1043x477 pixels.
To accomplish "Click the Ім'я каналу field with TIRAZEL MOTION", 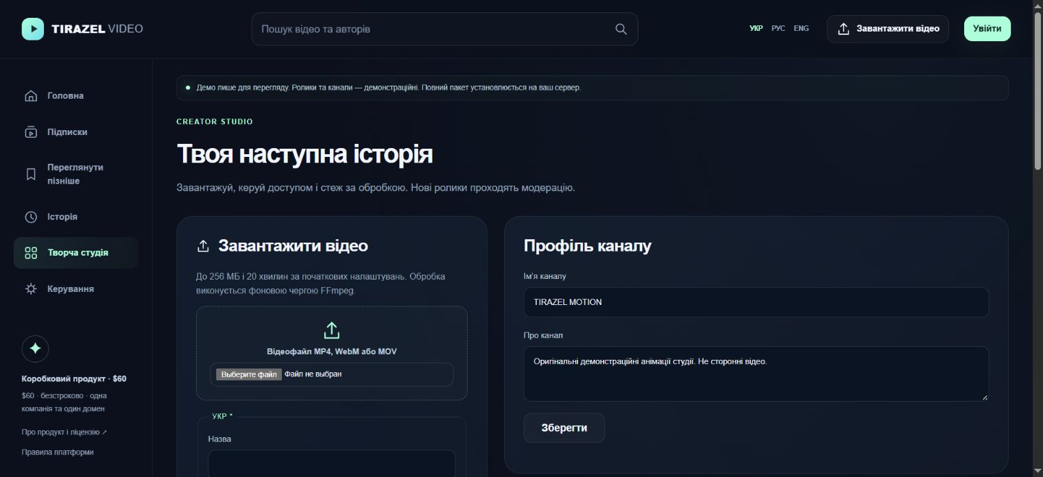I will [756, 302].
